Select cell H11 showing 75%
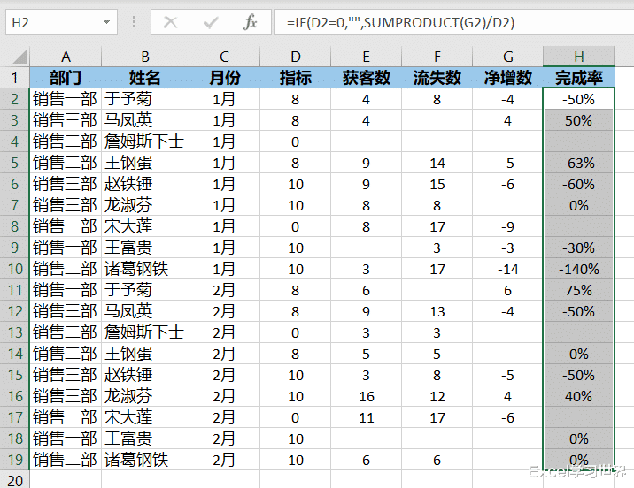Image resolution: width=634 pixels, height=488 pixels. click(579, 290)
